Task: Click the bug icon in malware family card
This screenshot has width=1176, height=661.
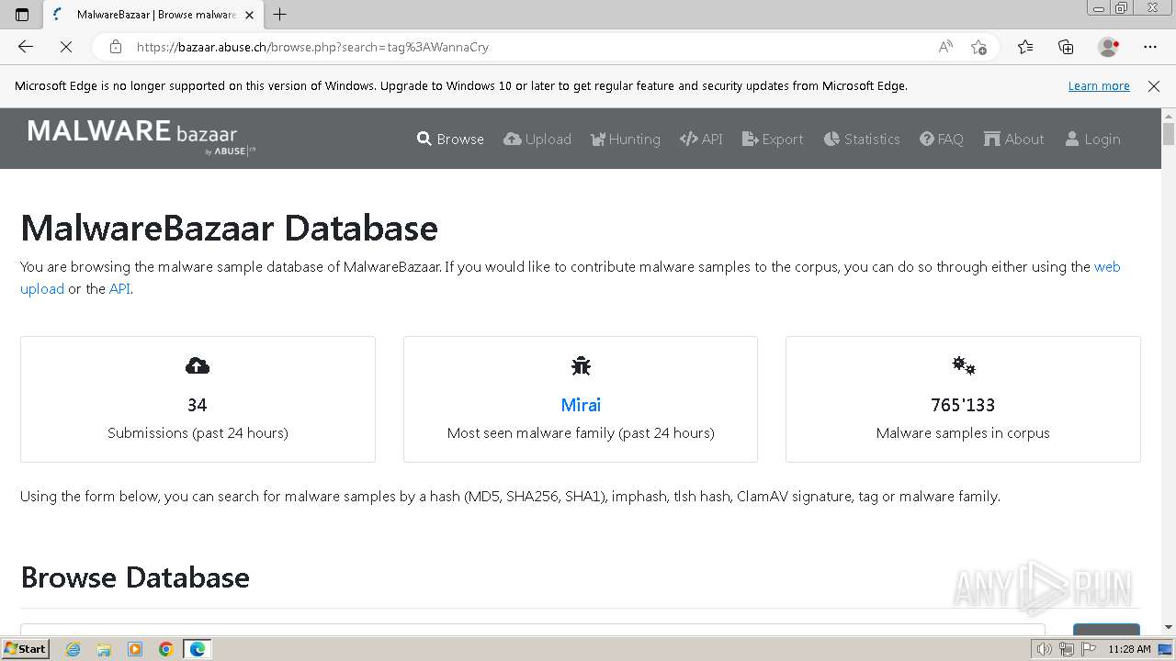Action: click(x=581, y=366)
